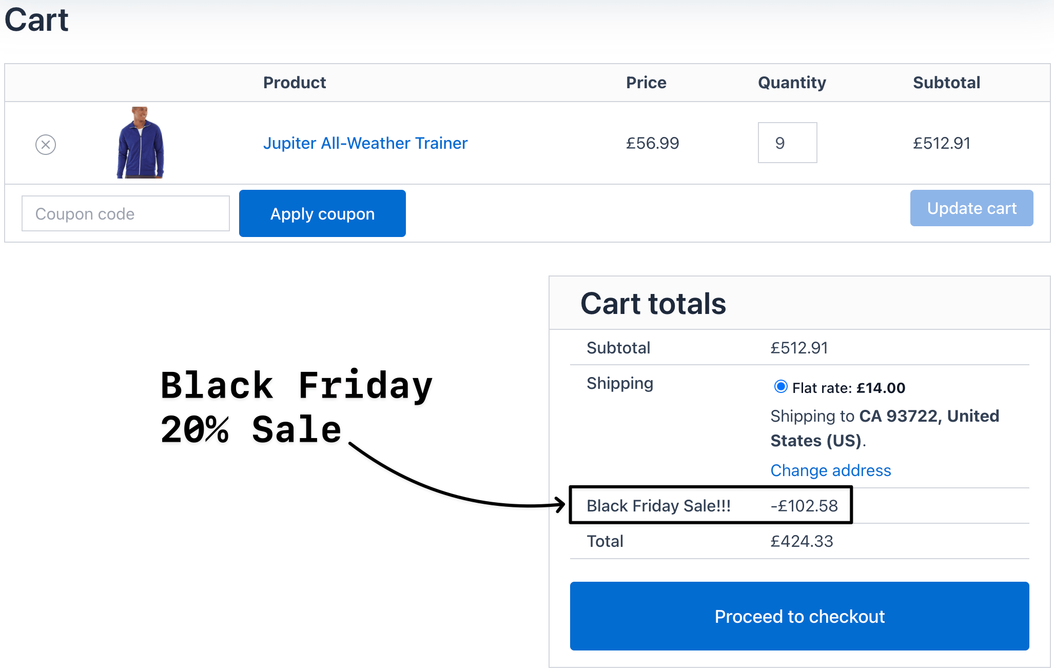Select the Flat rate shipping radio button

coord(780,387)
